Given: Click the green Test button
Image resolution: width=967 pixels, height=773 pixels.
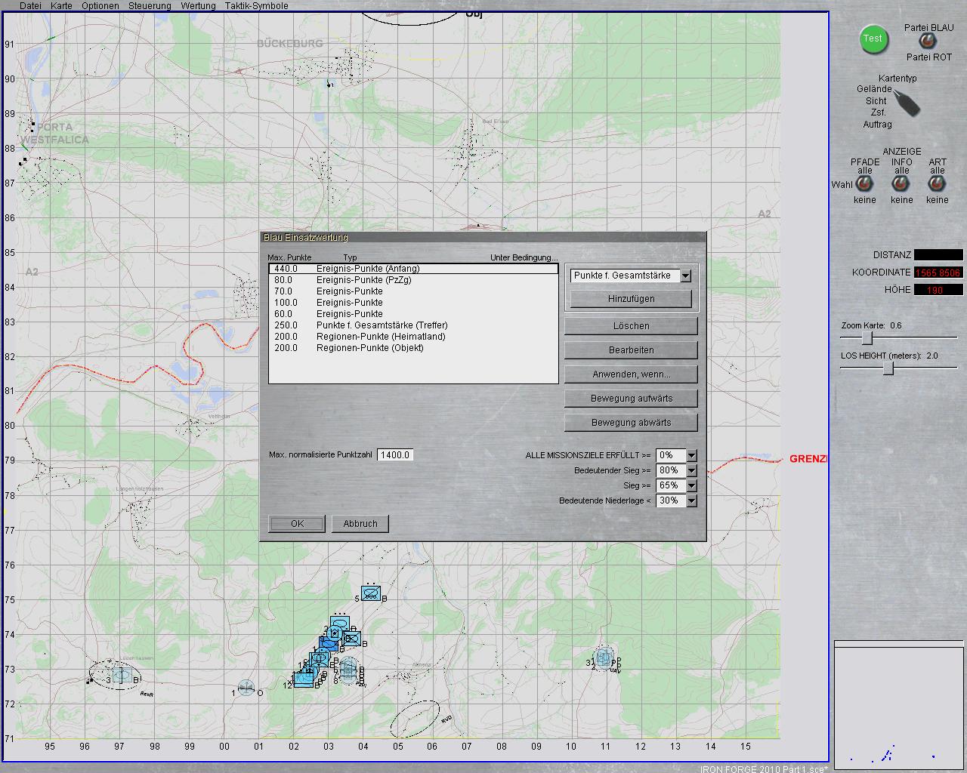Looking at the screenshot, I should (x=873, y=39).
